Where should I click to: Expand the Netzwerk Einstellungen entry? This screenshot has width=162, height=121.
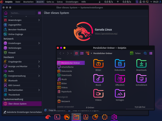(39, 43)
